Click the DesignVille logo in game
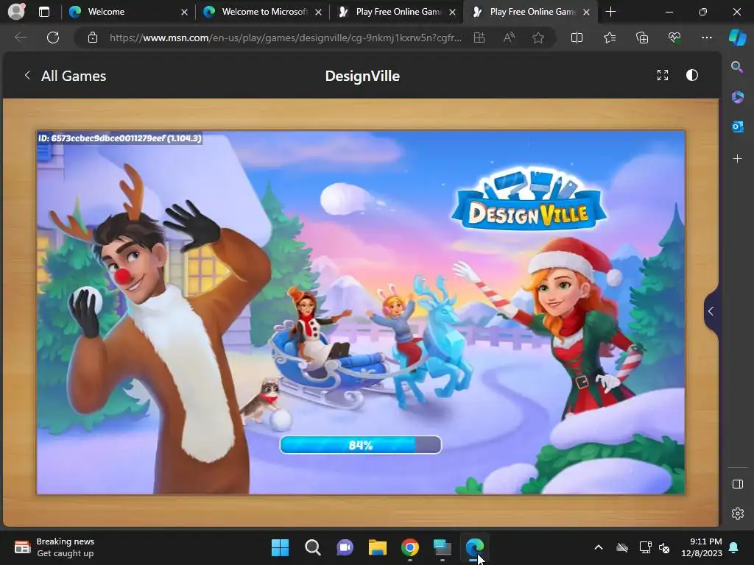Image resolution: width=754 pixels, height=565 pixels. pyautogui.click(x=529, y=200)
